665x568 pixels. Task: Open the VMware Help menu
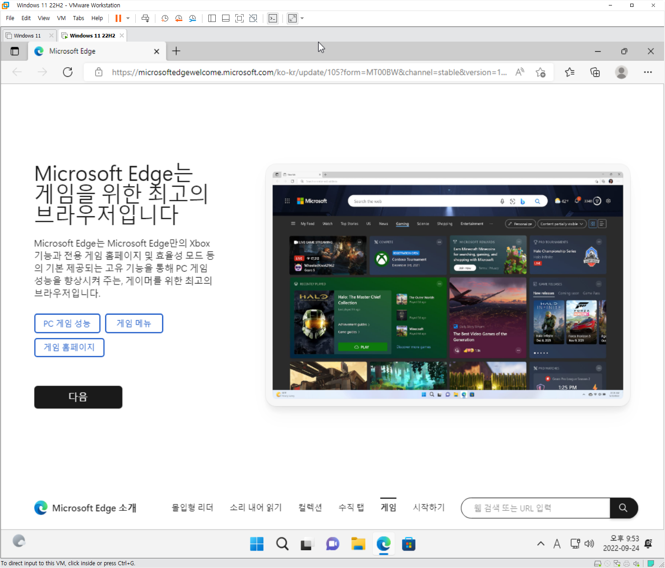97,18
